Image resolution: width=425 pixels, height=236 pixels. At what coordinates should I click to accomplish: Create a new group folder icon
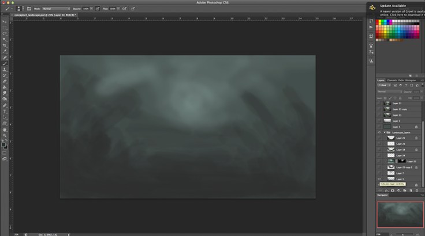(x=405, y=191)
